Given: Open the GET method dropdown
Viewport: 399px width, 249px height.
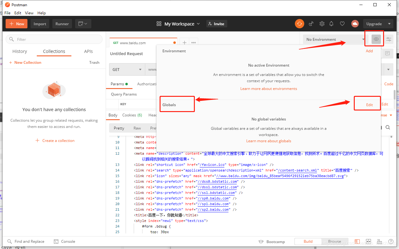Looking at the screenshot, I should [127, 69].
